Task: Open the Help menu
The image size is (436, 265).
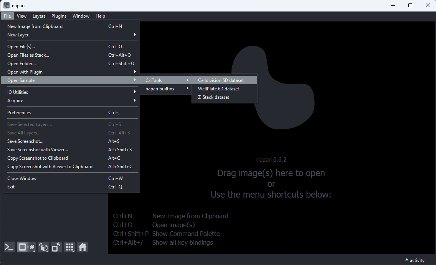Action: click(101, 16)
